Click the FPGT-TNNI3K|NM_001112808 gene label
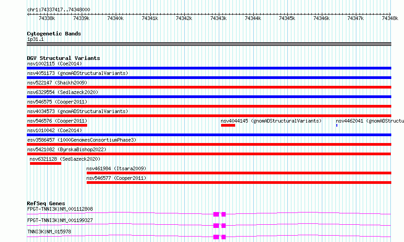 click(60, 209)
